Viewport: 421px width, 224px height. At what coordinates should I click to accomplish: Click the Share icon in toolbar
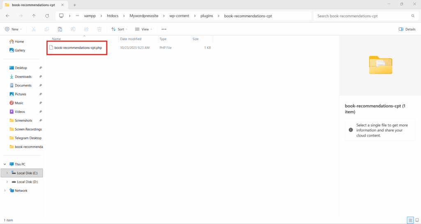pyautogui.click(x=86, y=29)
